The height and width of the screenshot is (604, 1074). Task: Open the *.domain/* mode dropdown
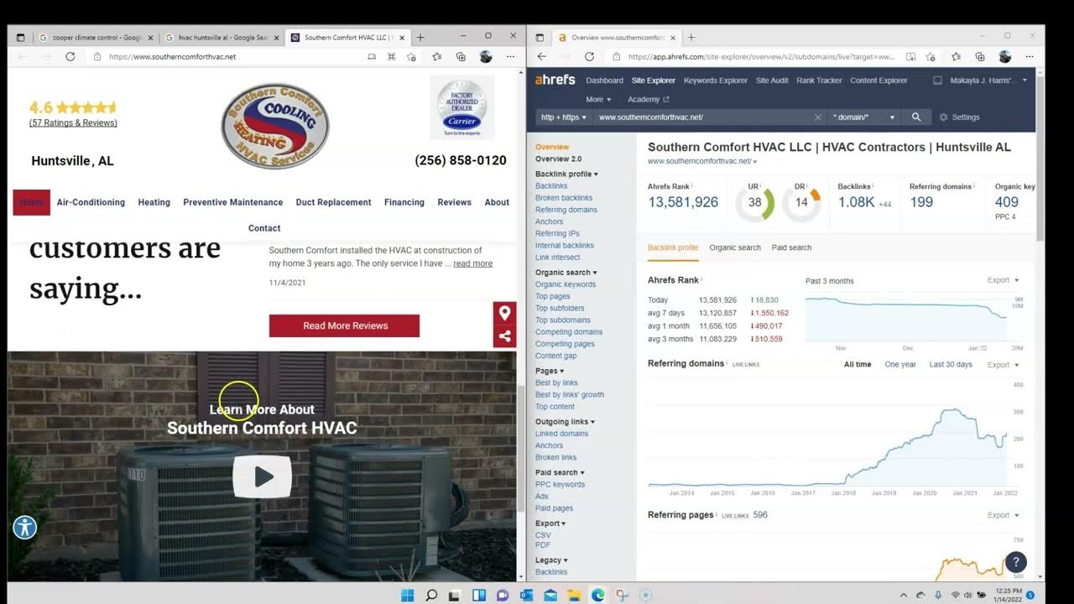coord(863,117)
